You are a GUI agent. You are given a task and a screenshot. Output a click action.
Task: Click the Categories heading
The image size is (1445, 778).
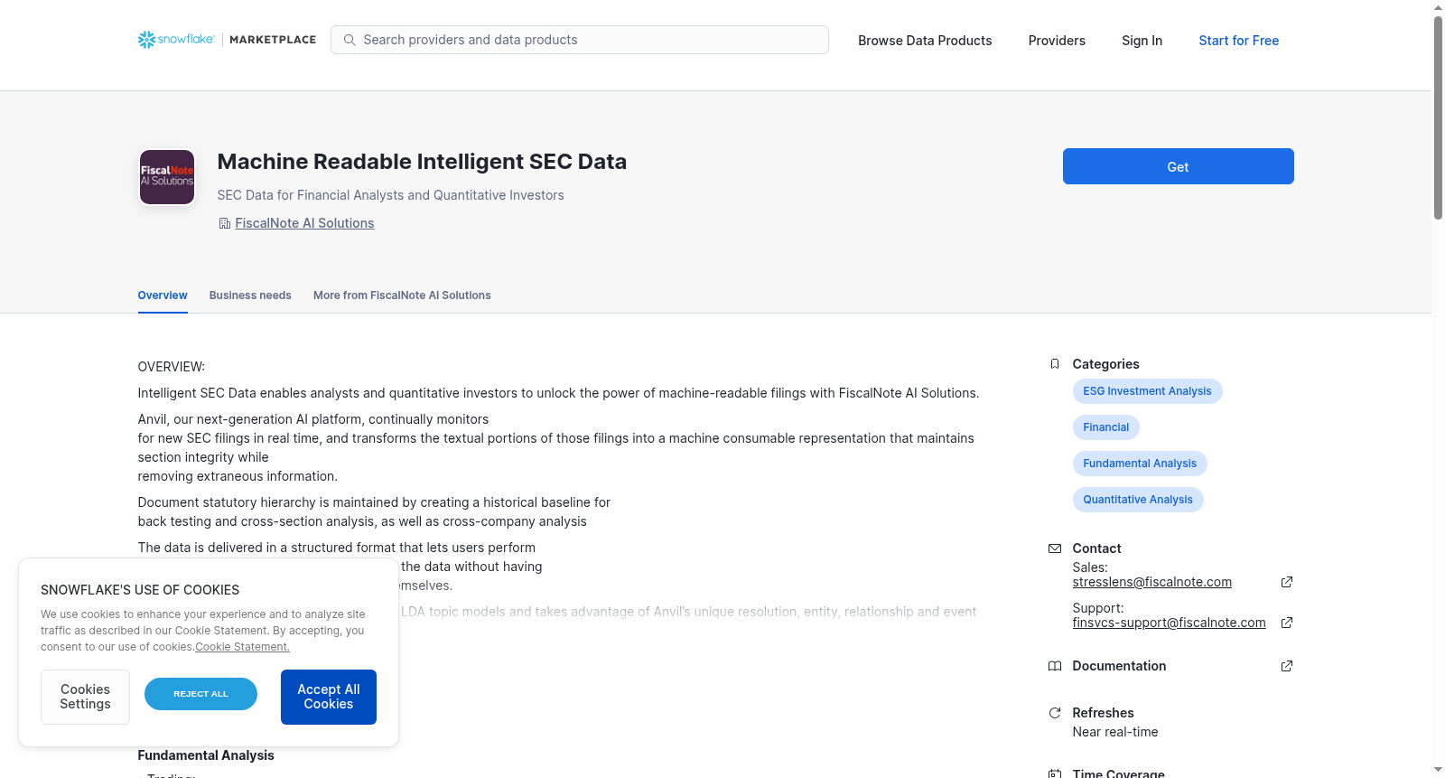1105,364
